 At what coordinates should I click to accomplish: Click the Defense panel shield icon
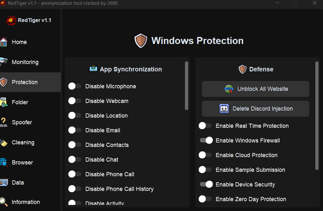(x=242, y=69)
